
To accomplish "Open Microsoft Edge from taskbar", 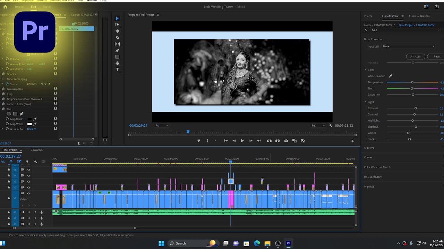I will point(257,243).
